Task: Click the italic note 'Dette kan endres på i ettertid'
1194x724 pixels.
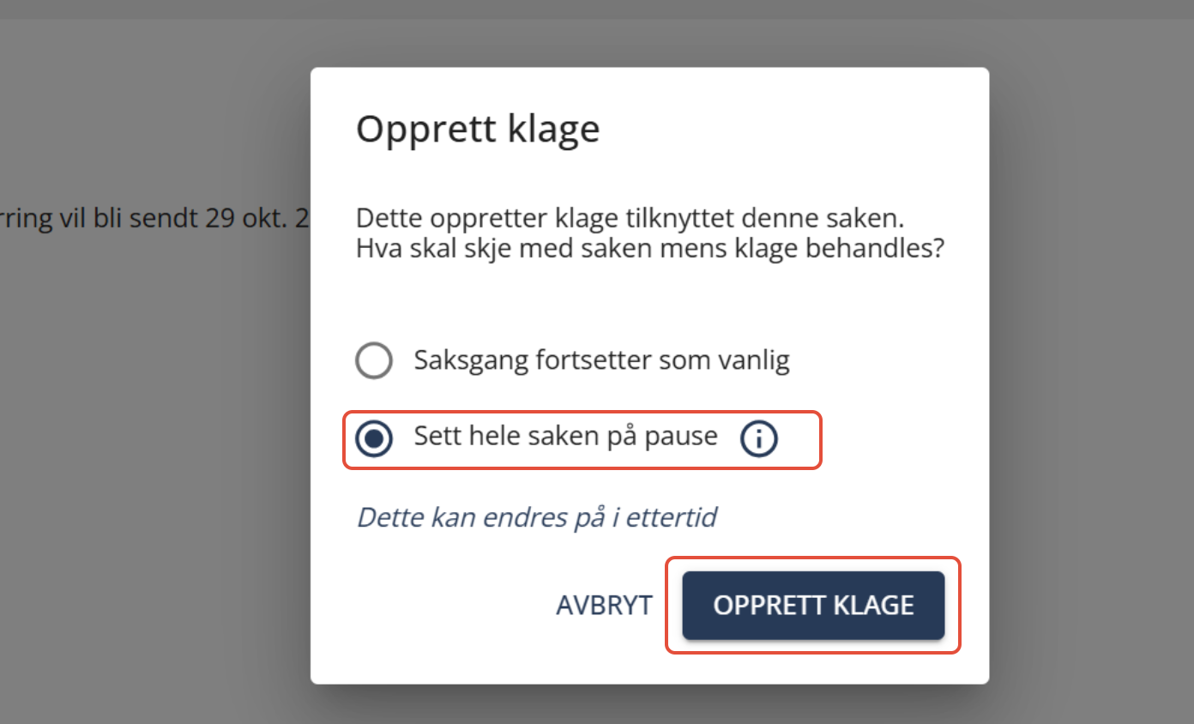Action: [537, 517]
